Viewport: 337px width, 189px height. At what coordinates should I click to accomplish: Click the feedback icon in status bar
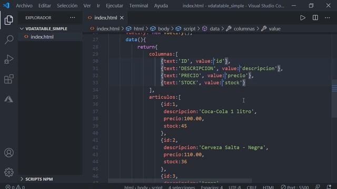tap(318, 187)
